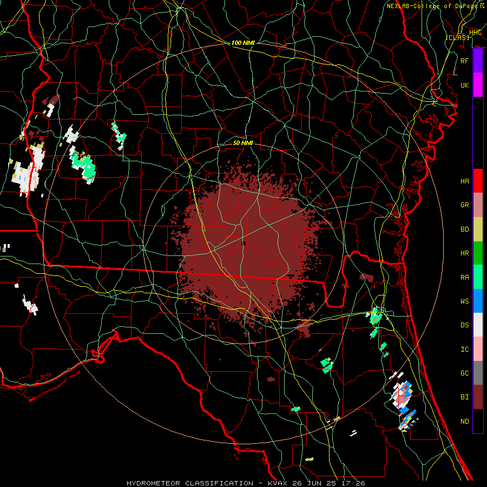Click the blue WS legend color swatch
Image resolution: width=487 pixels, height=487 pixels.
pyautogui.click(x=478, y=301)
